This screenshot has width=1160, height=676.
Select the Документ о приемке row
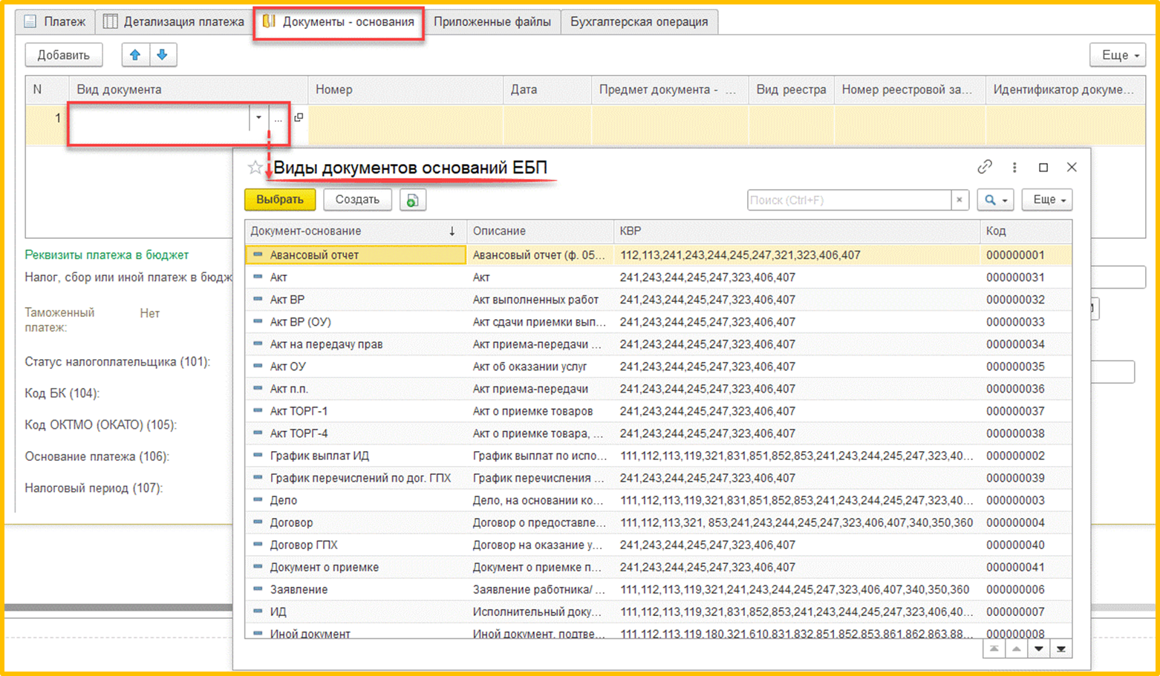(x=658, y=567)
